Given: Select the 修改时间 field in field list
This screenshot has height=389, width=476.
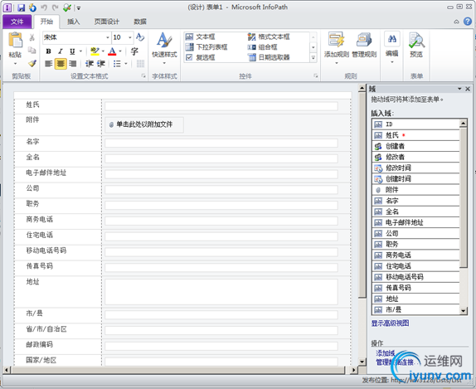Looking at the screenshot, I should point(415,168).
